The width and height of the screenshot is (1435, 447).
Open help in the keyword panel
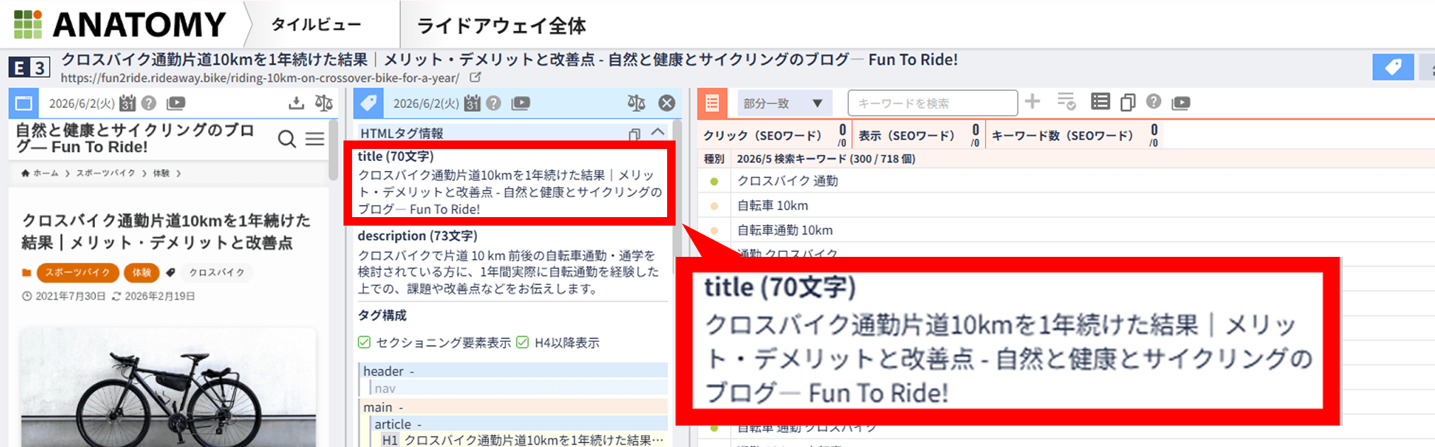1154,102
